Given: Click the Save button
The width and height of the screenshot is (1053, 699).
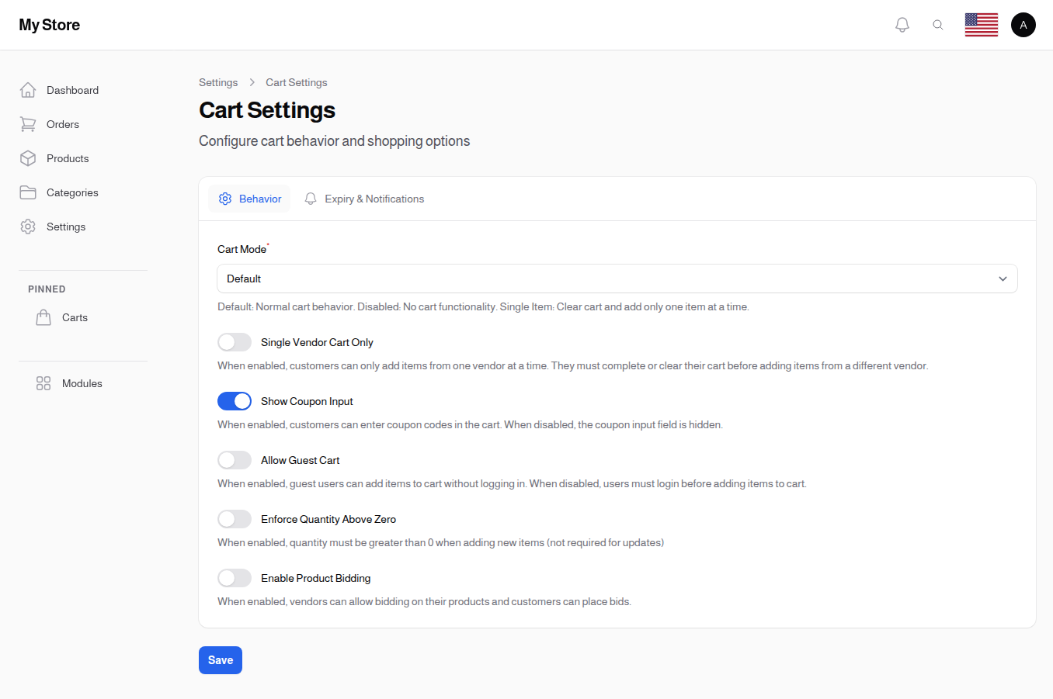Looking at the screenshot, I should pos(220,659).
